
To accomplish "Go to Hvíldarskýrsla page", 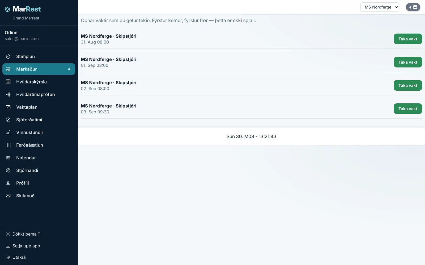I will (x=39, y=82).
